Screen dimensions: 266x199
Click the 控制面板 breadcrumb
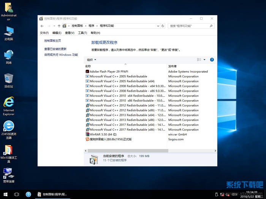(x=77, y=26)
